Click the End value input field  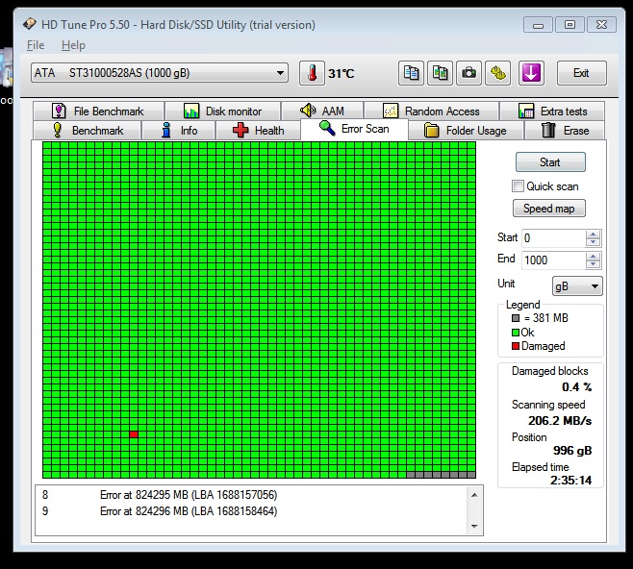(553, 260)
